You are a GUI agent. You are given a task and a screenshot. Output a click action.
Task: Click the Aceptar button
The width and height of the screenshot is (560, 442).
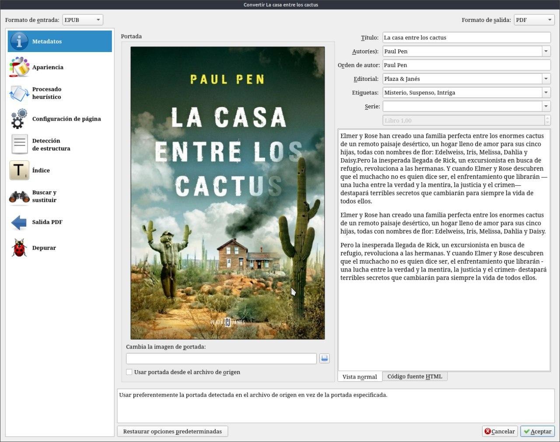click(537, 432)
